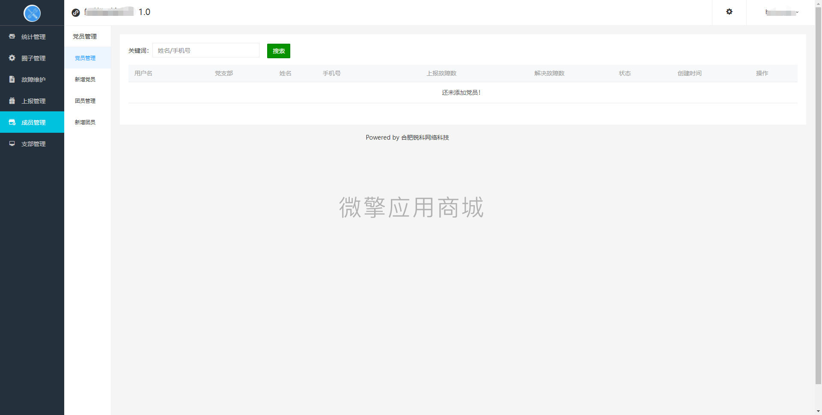Select the blue highlighted 党员管理 submenu item
The width and height of the screenshot is (822, 415).
[87, 58]
